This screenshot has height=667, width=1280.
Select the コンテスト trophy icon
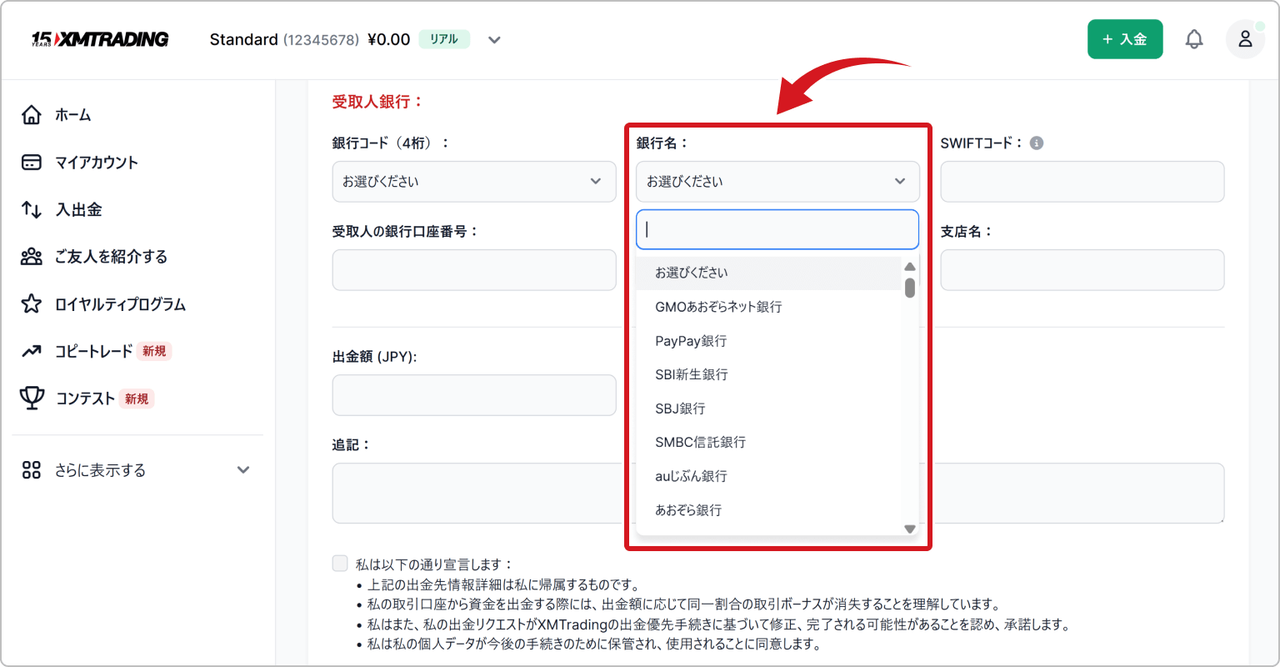coord(31,399)
